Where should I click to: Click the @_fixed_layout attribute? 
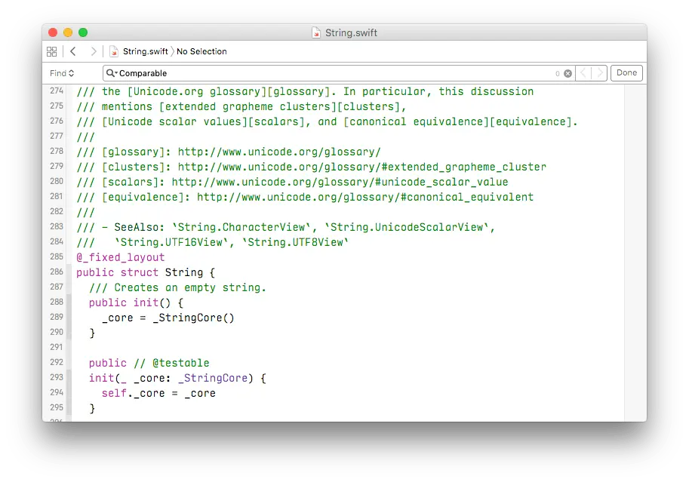121,257
